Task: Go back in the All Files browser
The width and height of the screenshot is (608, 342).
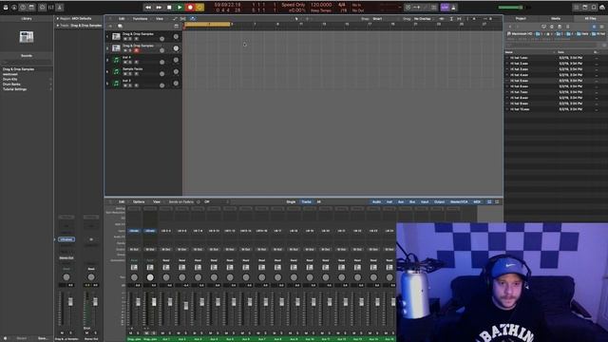Action: (509, 27)
